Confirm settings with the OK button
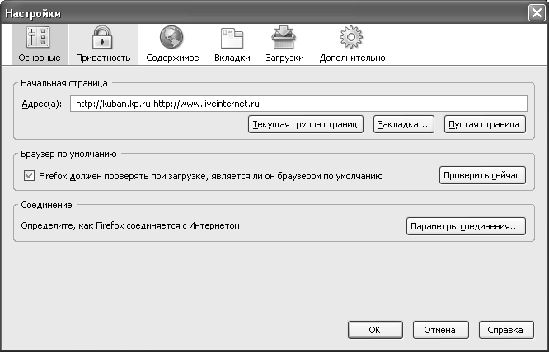Image resolution: width=549 pixels, height=352 pixels. (375, 330)
